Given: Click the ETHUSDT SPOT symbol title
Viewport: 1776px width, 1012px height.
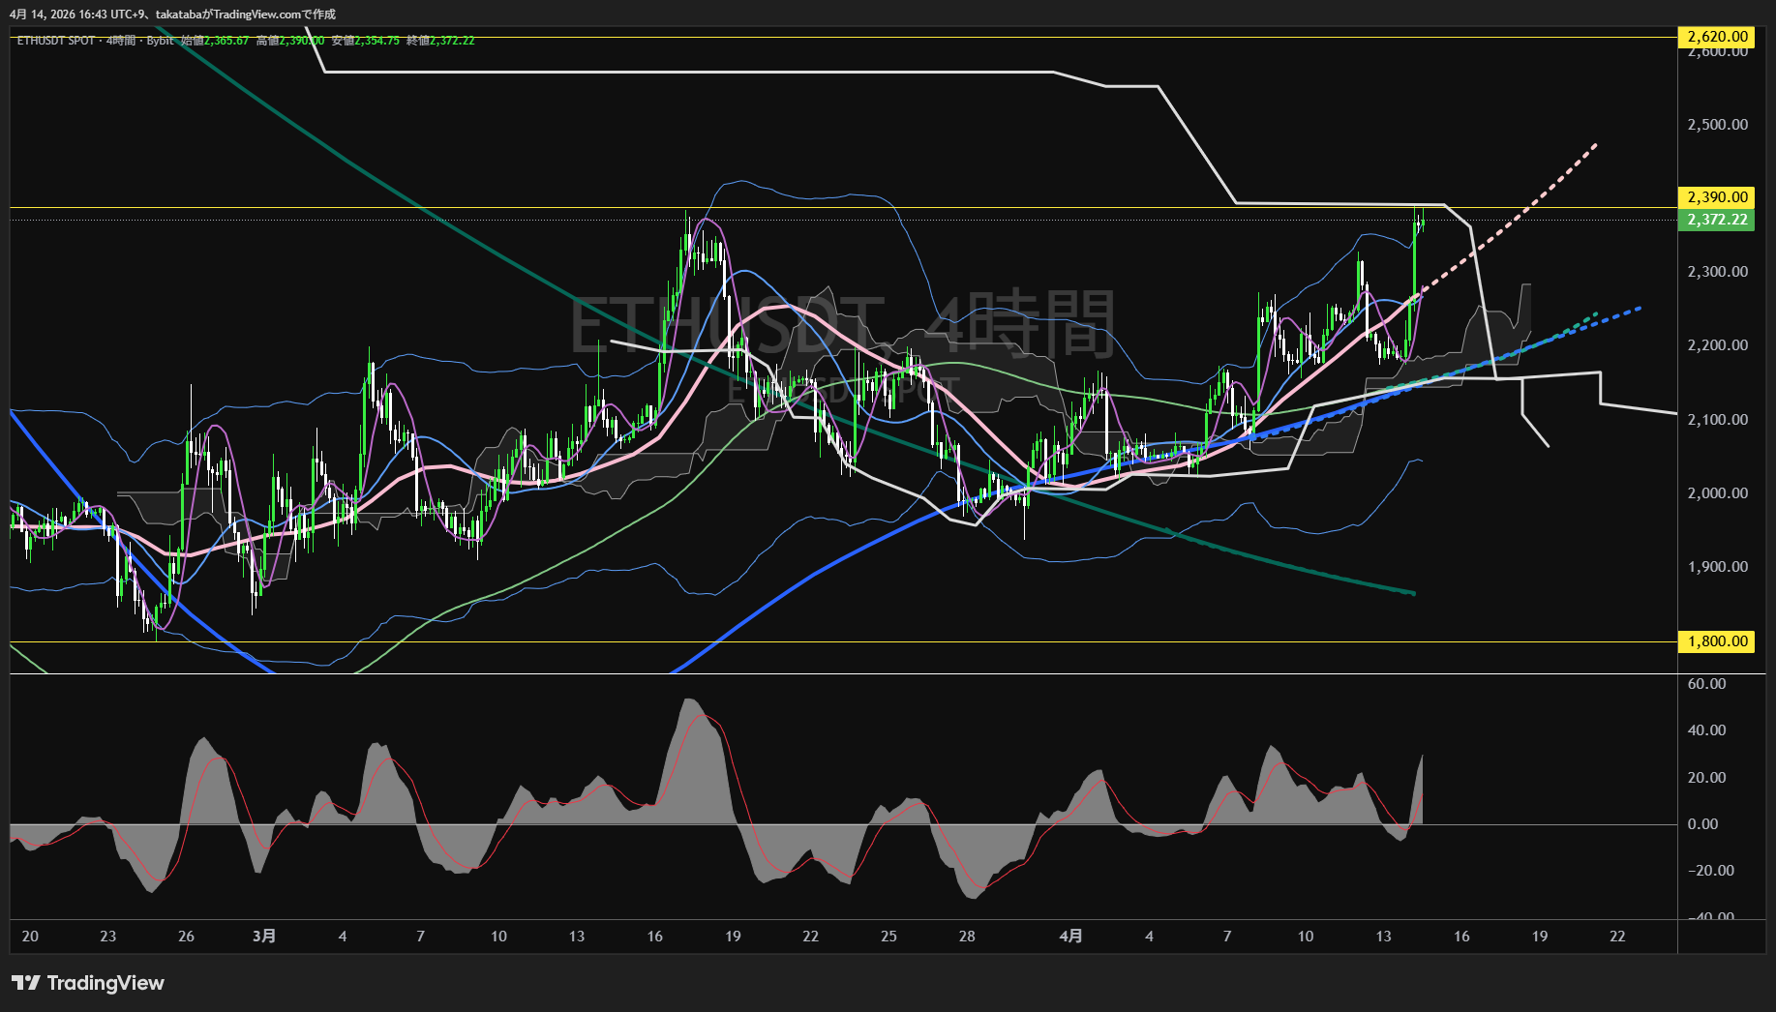Looking at the screenshot, I should coord(56,41).
